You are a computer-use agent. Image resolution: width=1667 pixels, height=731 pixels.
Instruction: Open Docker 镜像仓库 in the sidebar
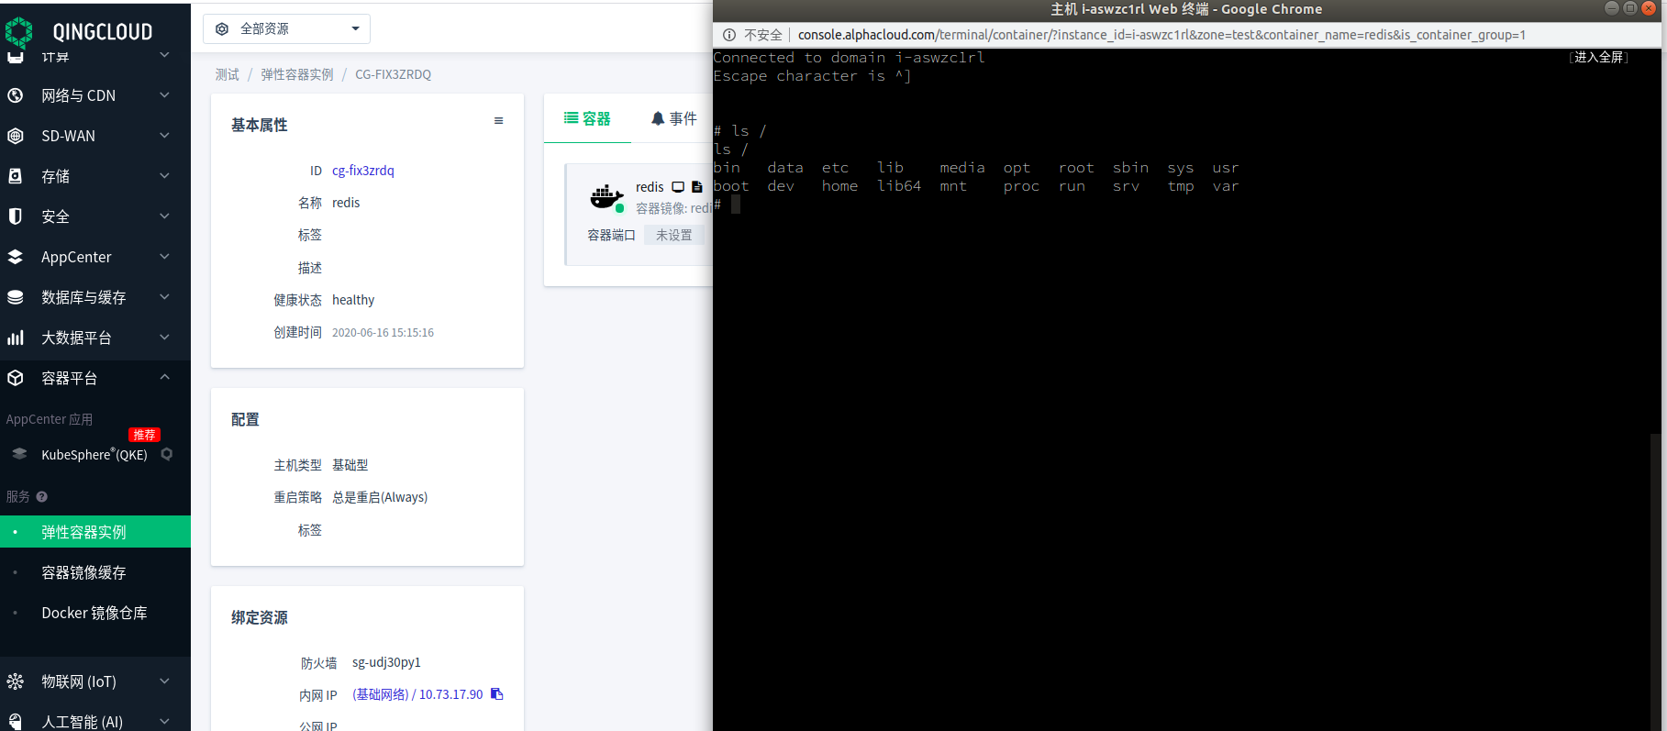[95, 613]
